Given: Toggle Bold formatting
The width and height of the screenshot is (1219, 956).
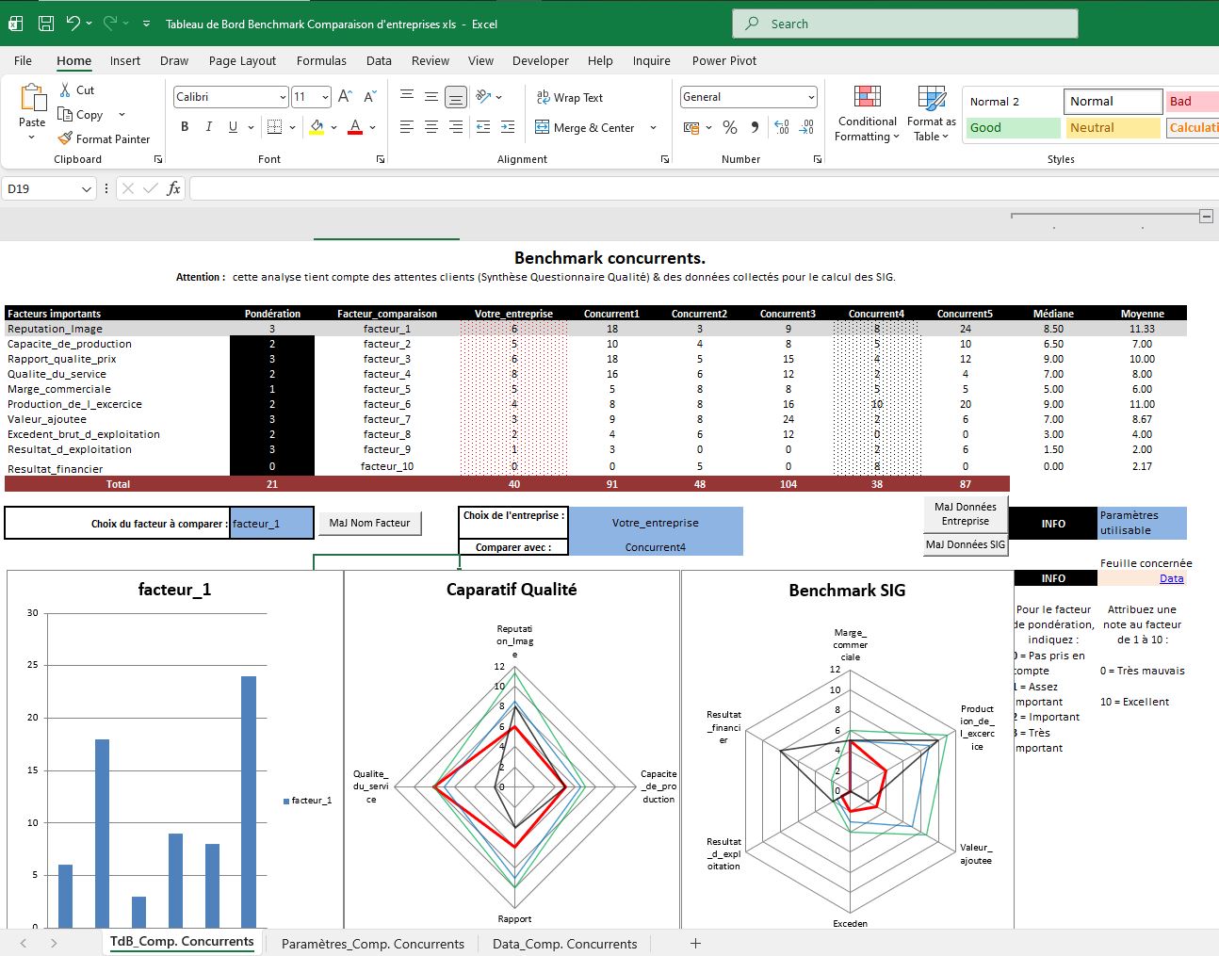Looking at the screenshot, I should point(185,127).
